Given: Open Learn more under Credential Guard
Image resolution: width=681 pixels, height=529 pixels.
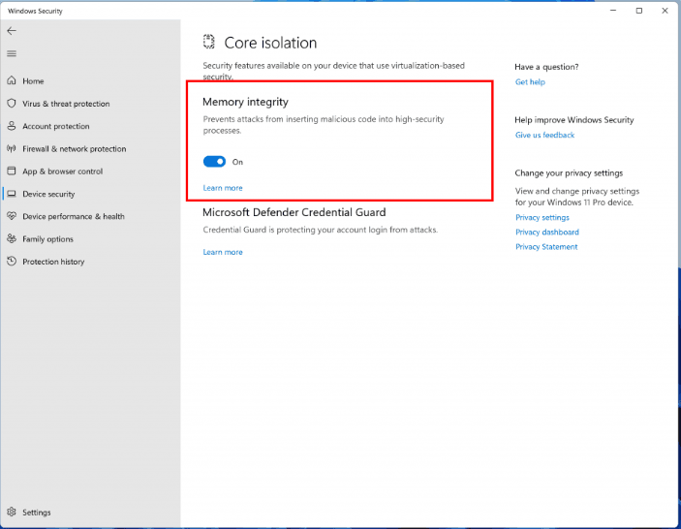Looking at the screenshot, I should pos(223,252).
